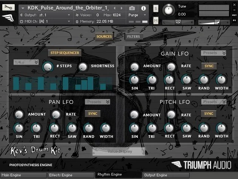Adjust Pan LFO Amount knob
Screen dimensions: 238x179
point(19,114)
